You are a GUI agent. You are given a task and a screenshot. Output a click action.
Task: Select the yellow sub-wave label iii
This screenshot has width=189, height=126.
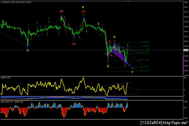[x=108, y=66]
